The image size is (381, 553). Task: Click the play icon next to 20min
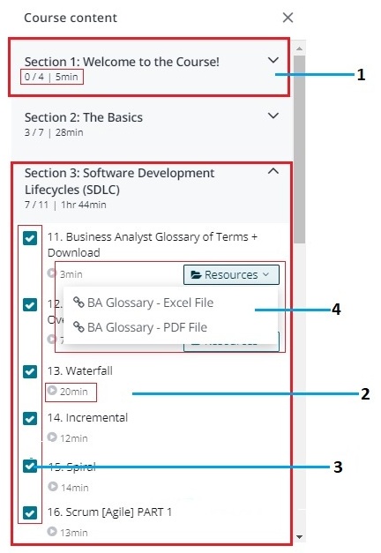(x=52, y=391)
